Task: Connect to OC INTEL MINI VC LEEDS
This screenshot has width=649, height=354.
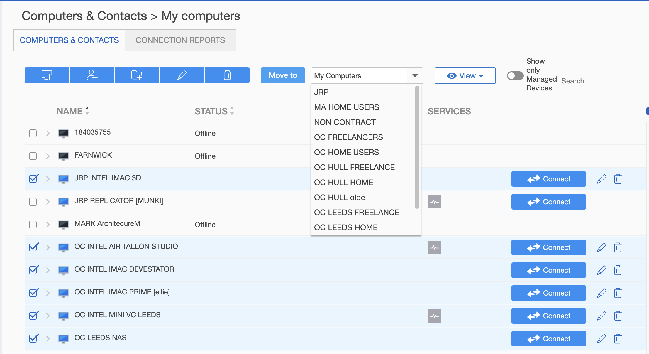Action: click(548, 316)
